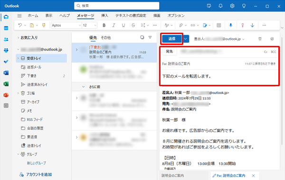285x180 pixels.
Task: Expand the ribbon with right-edge chevron
Action: click(x=282, y=28)
